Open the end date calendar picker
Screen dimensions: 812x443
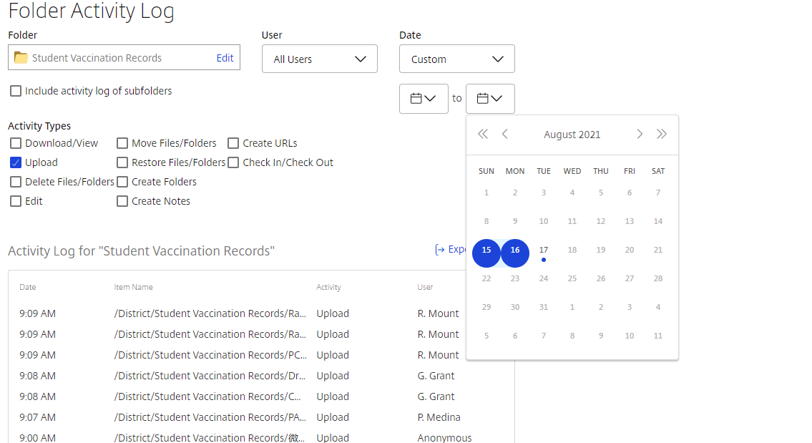(490, 99)
